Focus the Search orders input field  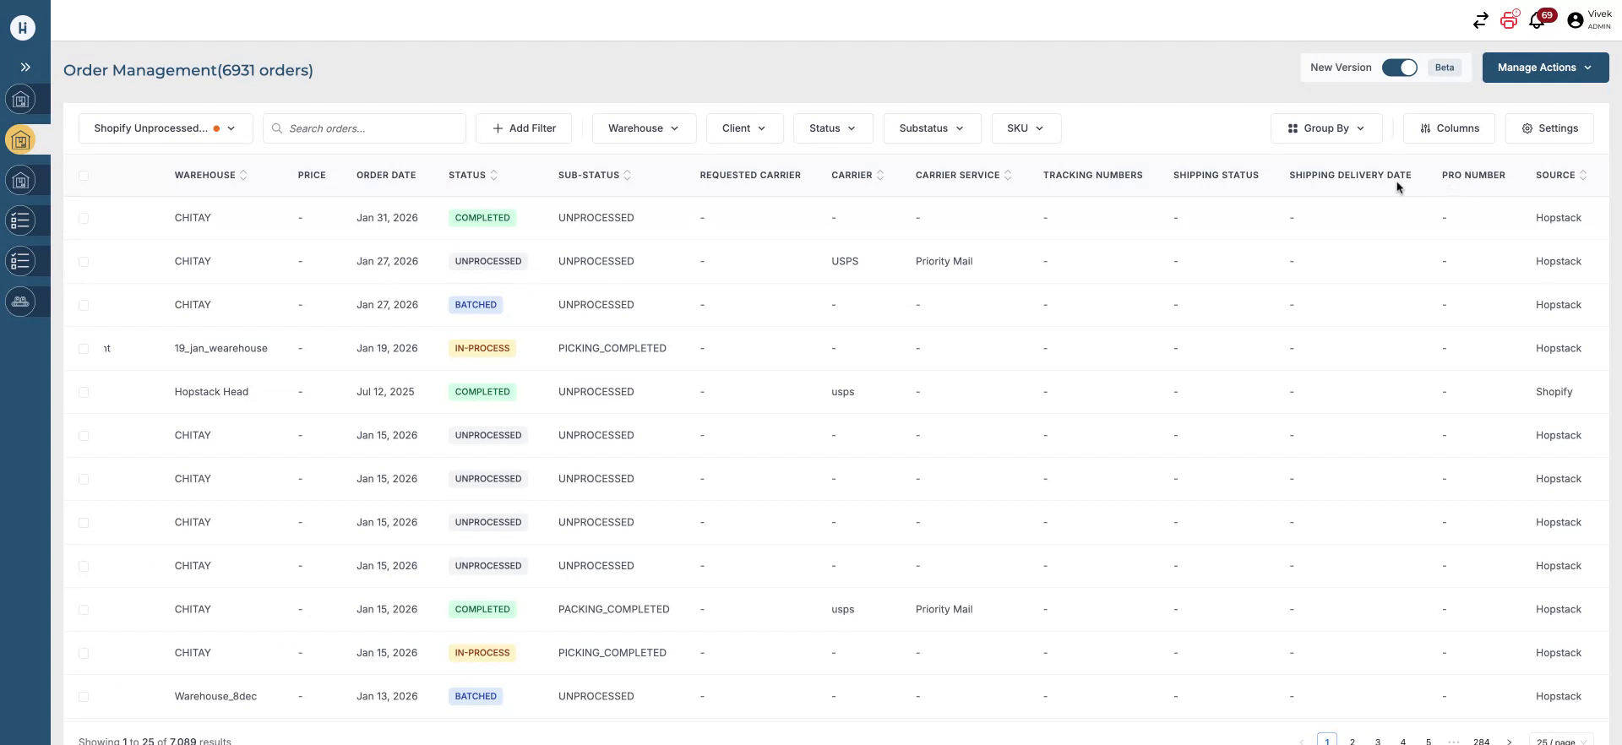coord(372,128)
